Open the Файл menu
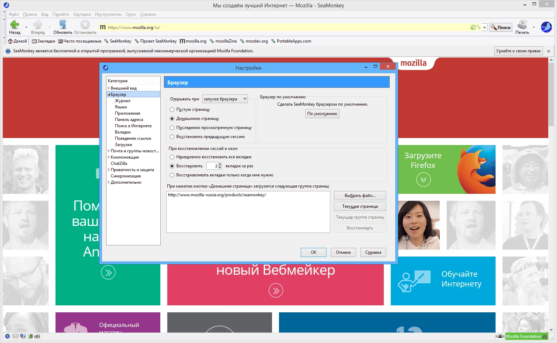This screenshot has height=343, width=557. (x=14, y=14)
